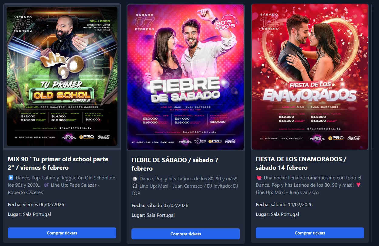Click the heart arrow emoji in Enamorados description
Image resolution: width=379 pixels, height=246 pixels.
(x=259, y=178)
